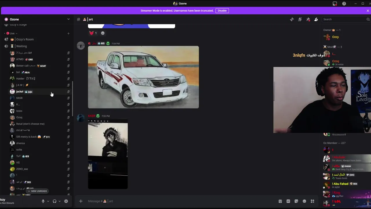Screen dimensions: 371x209
Task: Click mute icon on KASR voice row
Action: tap(68, 98)
